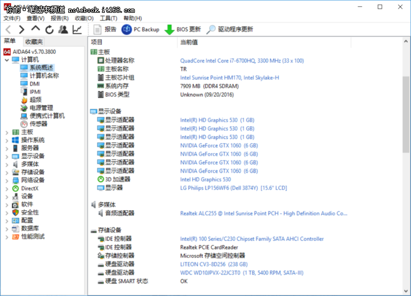
Task: Switch to the 收藏夹 tab
Action: tap(34, 42)
